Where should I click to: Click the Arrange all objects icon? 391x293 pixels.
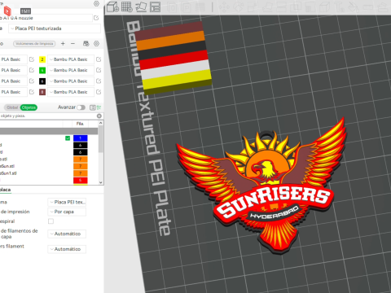(x=155, y=7)
